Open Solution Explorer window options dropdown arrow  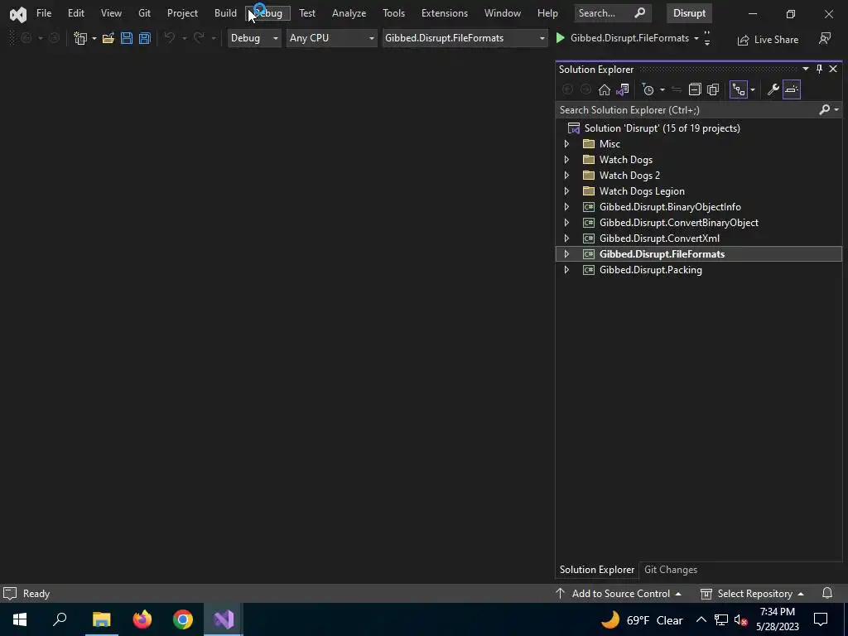click(806, 69)
